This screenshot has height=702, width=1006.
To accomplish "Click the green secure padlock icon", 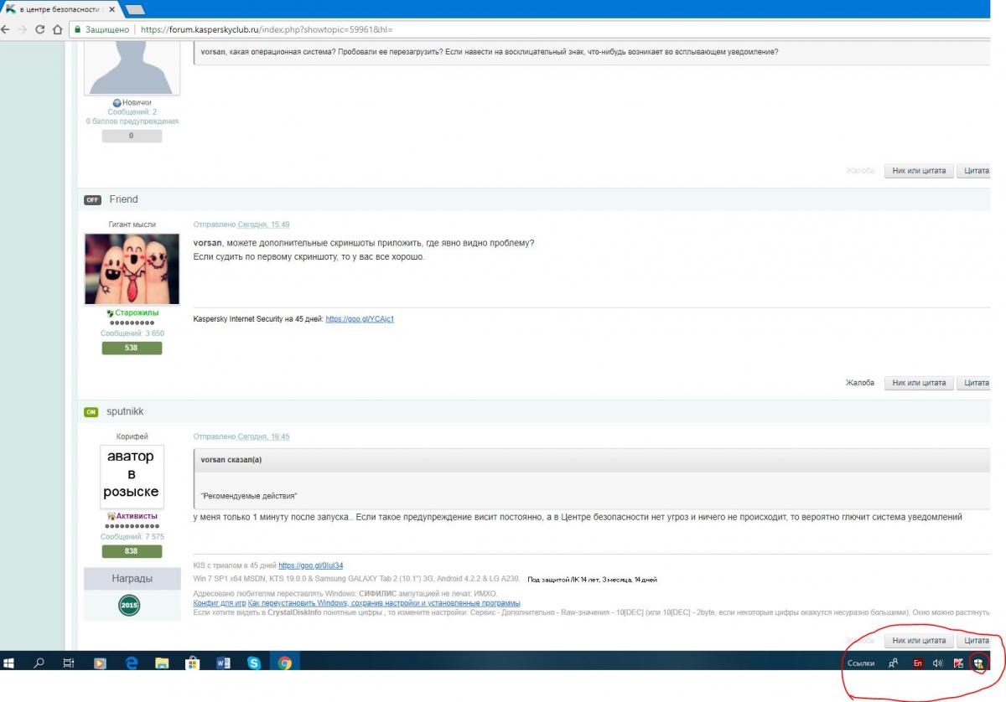I will click(77, 29).
